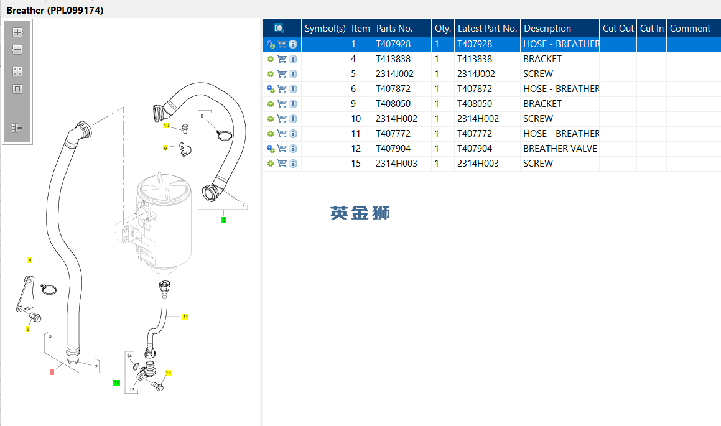721x426 pixels.
Task: Click the single-square fit view icon
Action: 17,89
